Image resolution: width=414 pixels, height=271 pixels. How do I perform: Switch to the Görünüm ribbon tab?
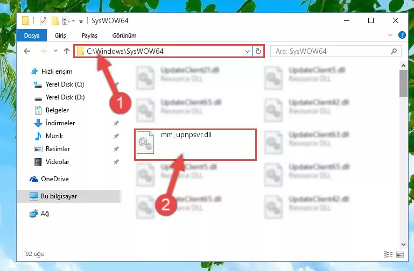pyautogui.click(x=124, y=35)
